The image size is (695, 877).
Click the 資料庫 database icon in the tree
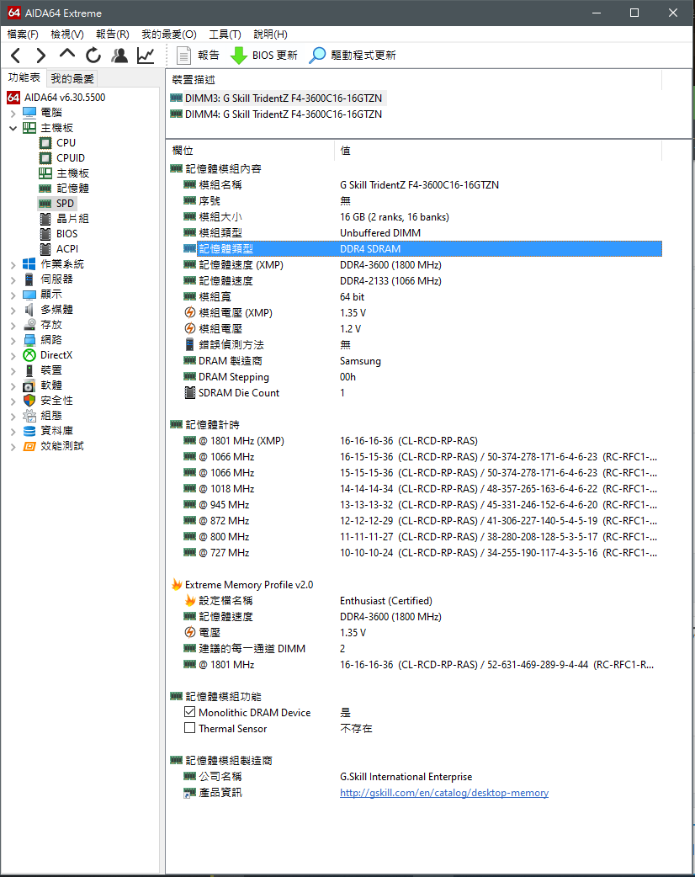coord(29,431)
